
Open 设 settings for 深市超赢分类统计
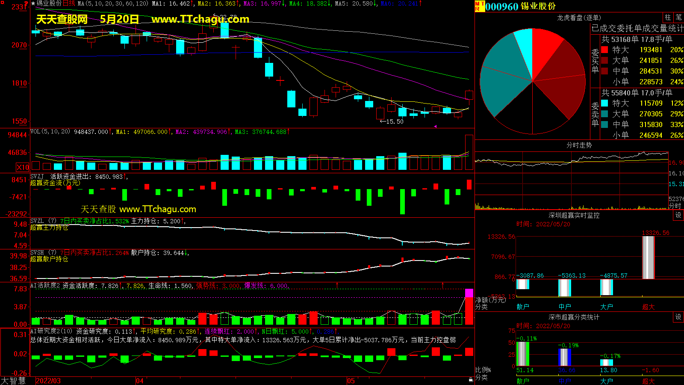click(678, 317)
